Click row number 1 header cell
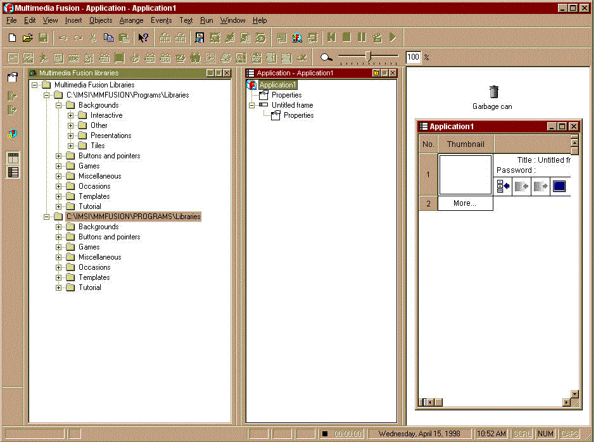 (x=428, y=174)
